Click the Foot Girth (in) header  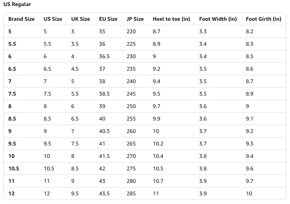(x=264, y=19)
